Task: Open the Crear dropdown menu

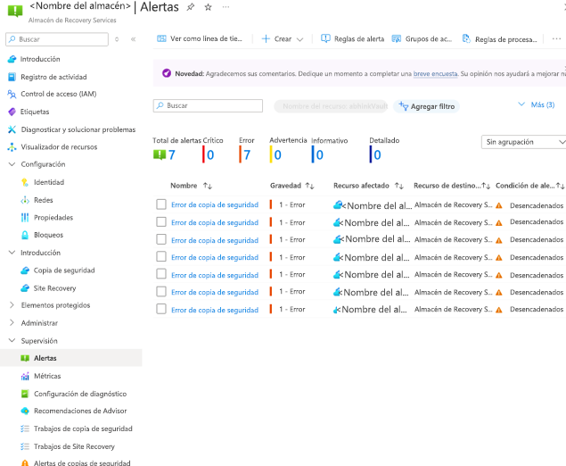Action: [x=283, y=38]
